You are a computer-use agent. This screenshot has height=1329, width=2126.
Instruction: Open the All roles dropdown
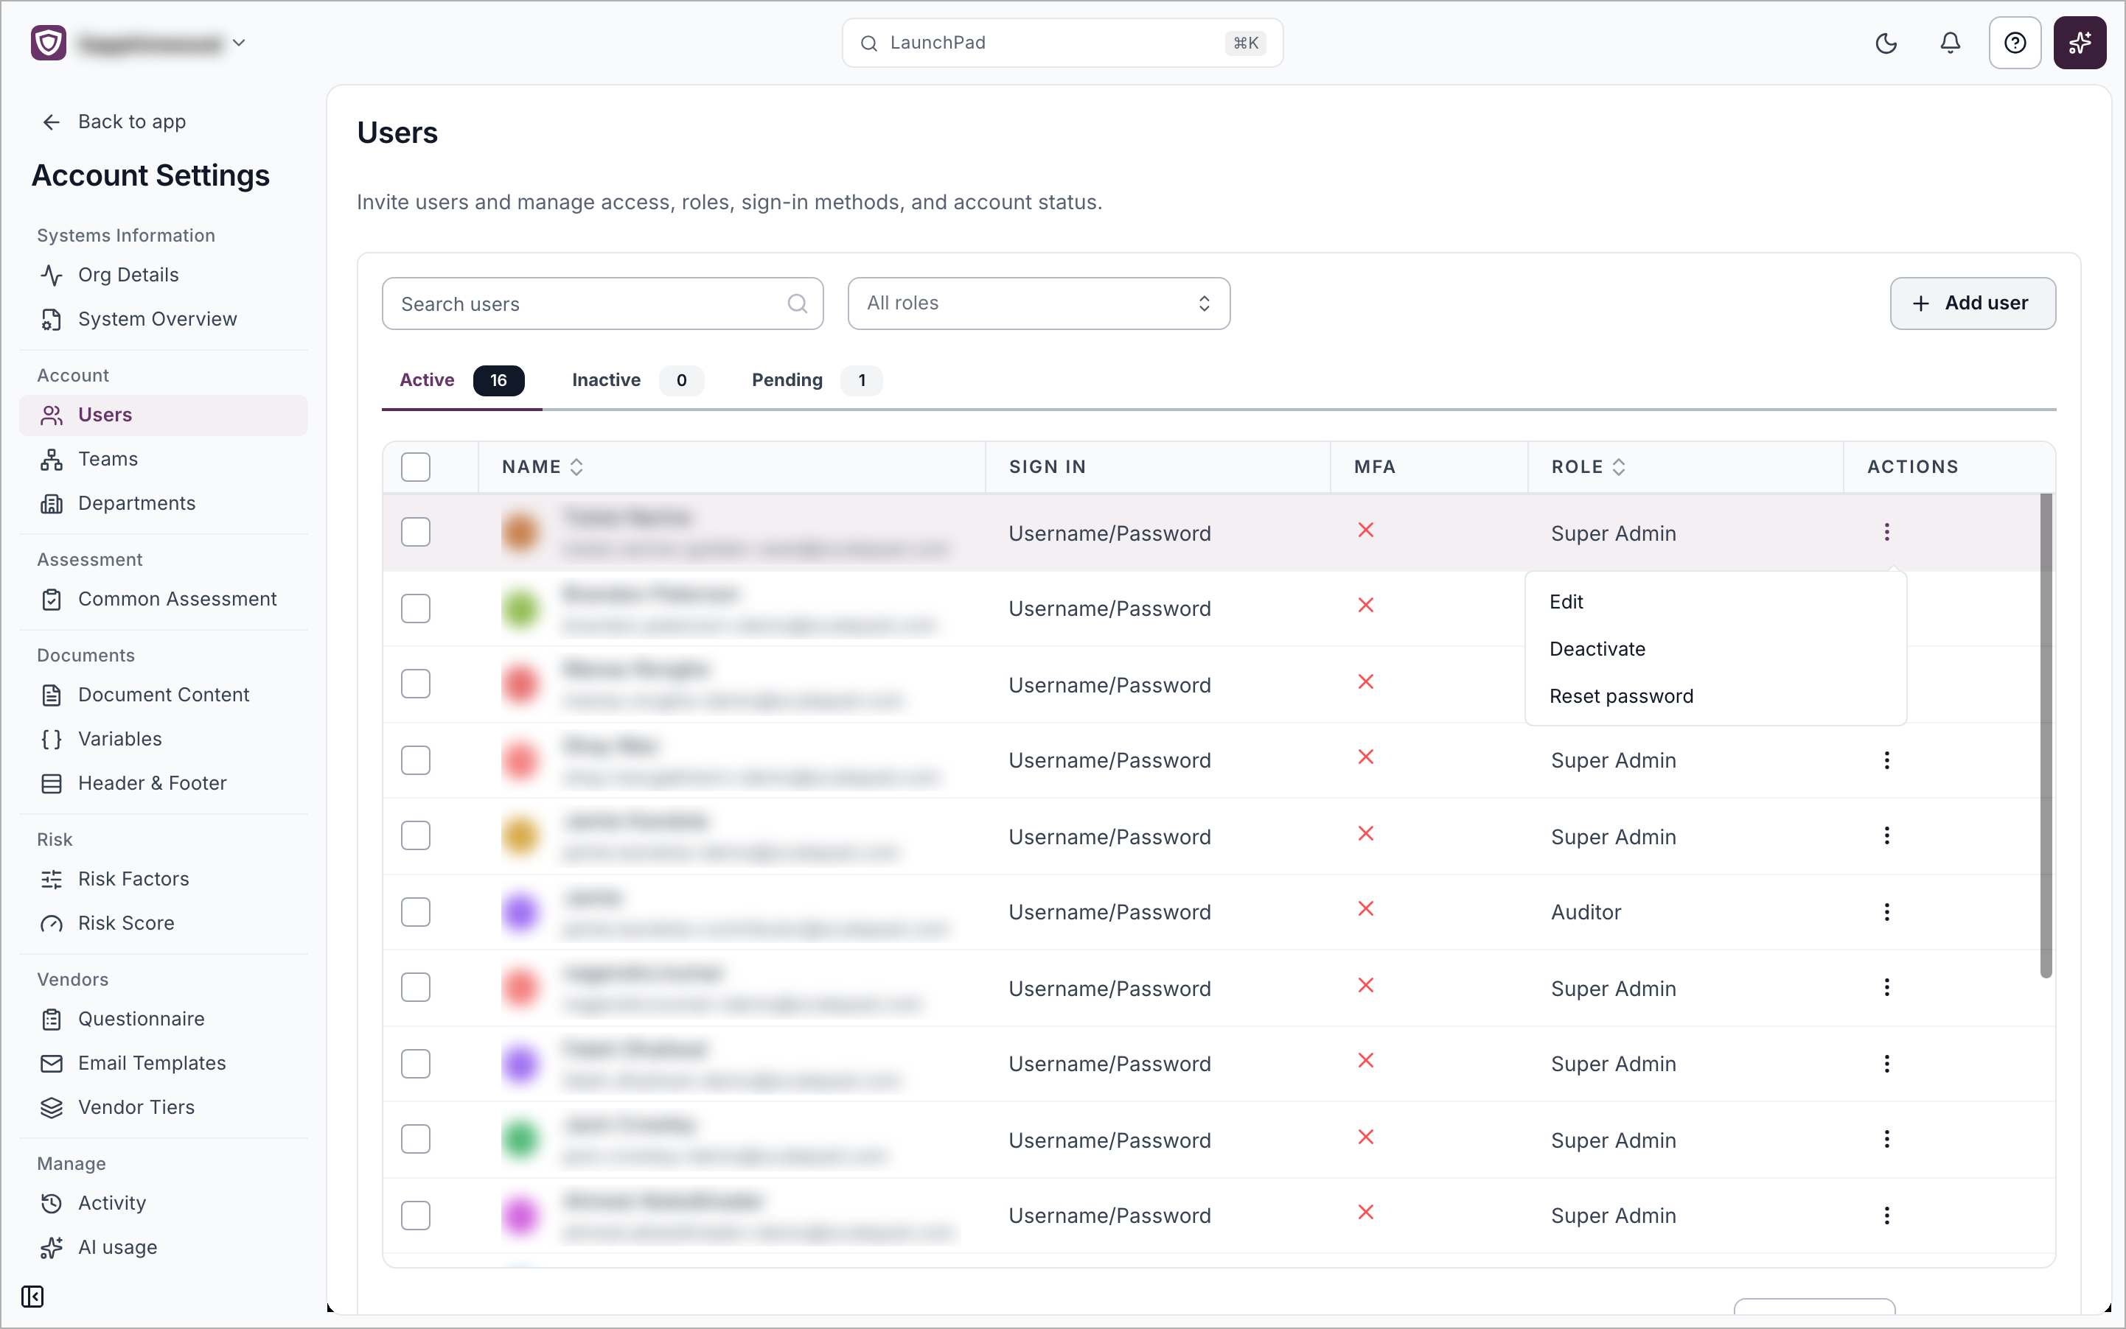point(1039,304)
